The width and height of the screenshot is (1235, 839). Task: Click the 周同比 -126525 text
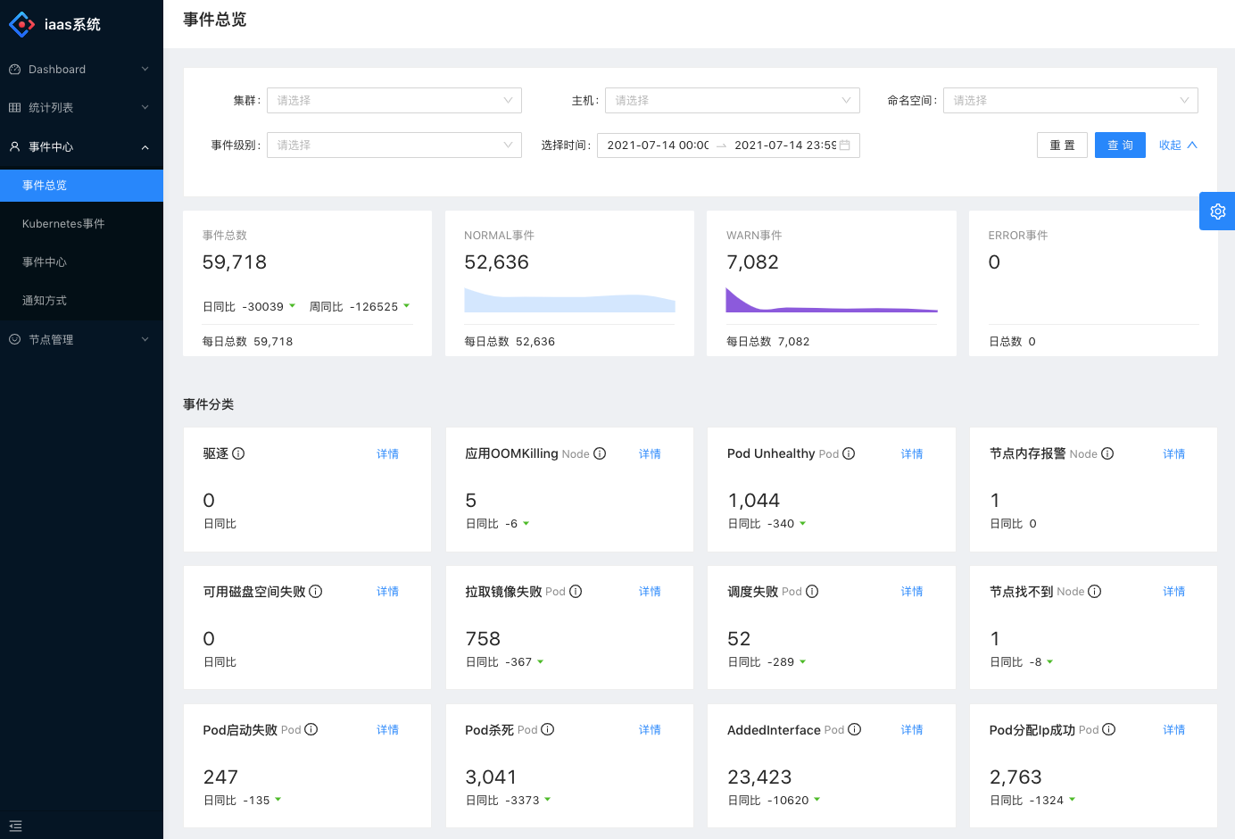tap(353, 306)
